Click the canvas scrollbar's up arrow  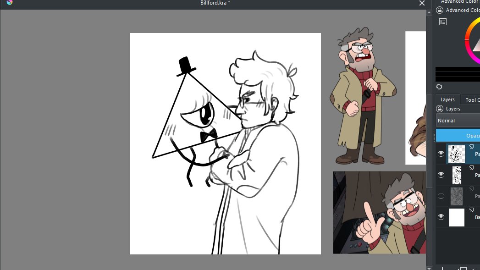pos(429,12)
